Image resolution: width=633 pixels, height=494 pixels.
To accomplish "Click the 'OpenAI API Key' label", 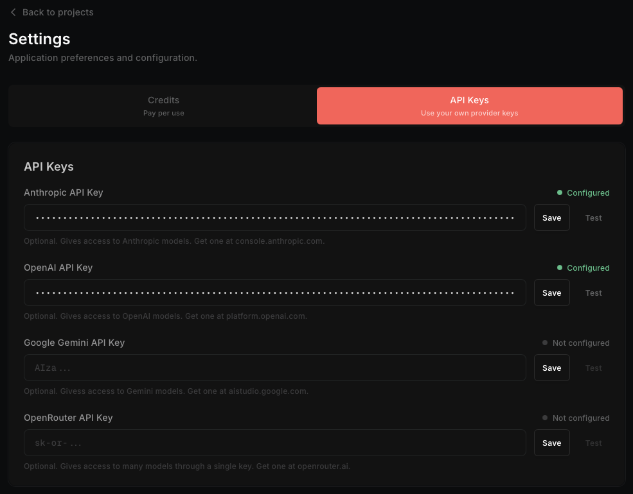I will pyautogui.click(x=58, y=268).
